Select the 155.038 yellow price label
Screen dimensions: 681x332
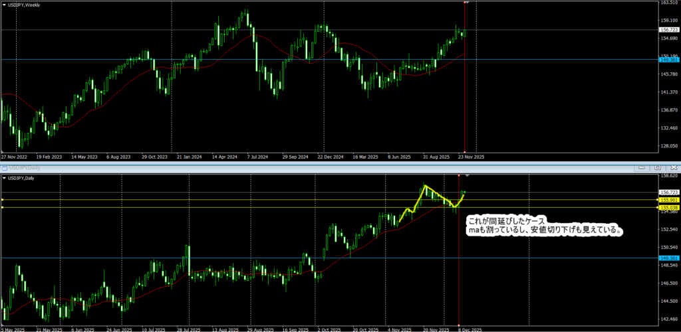click(x=668, y=208)
